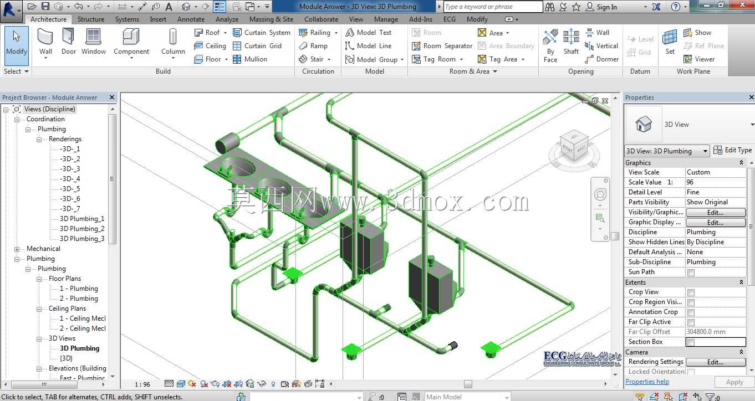Viewport: 755px width, 401px height.
Task: Click the Vertical opening tool
Action: click(601, 46)
